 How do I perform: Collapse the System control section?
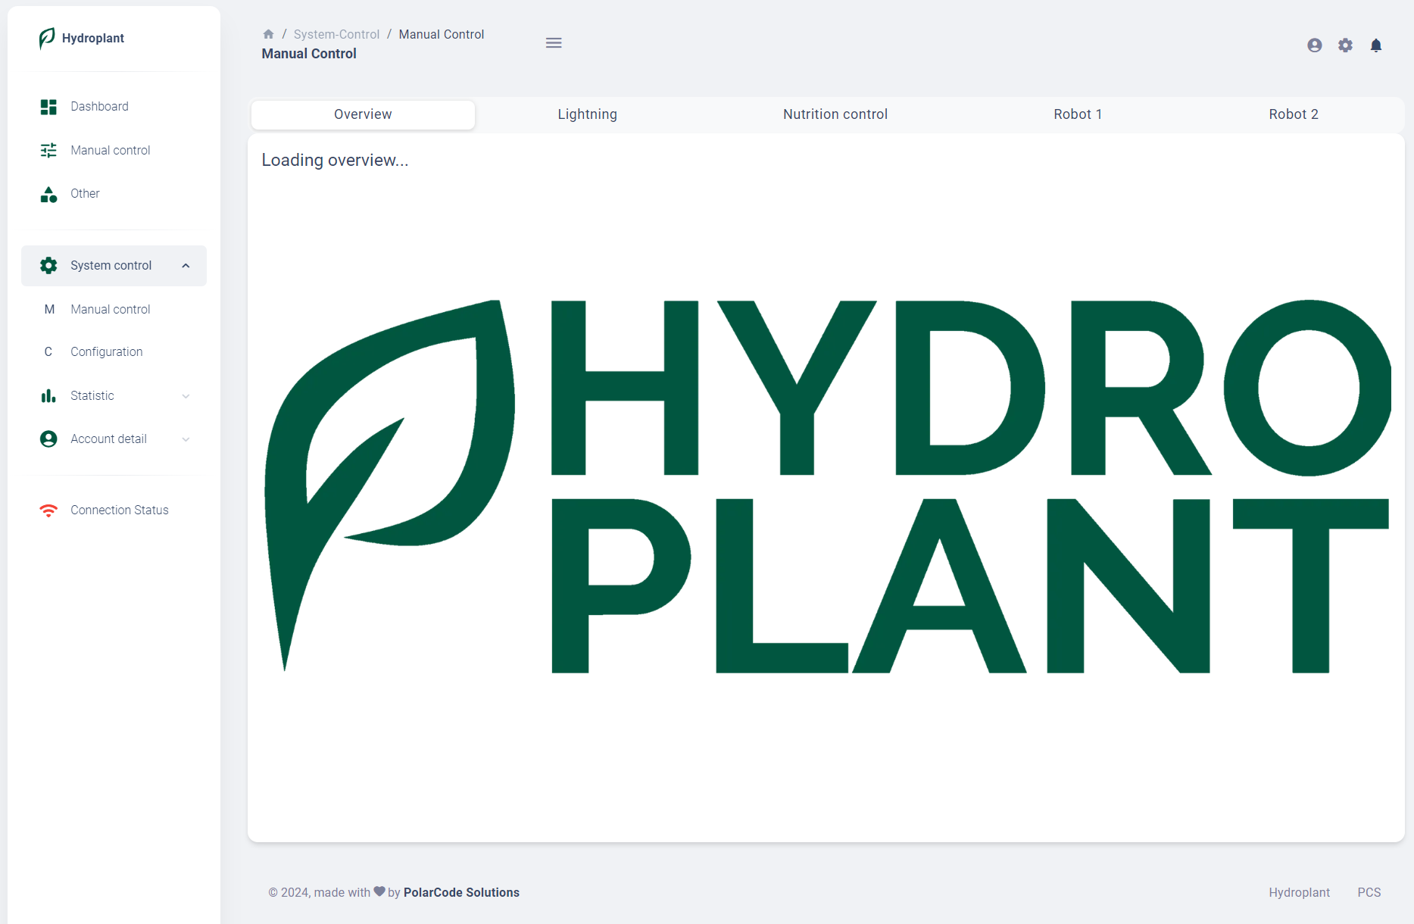[186, 265]
